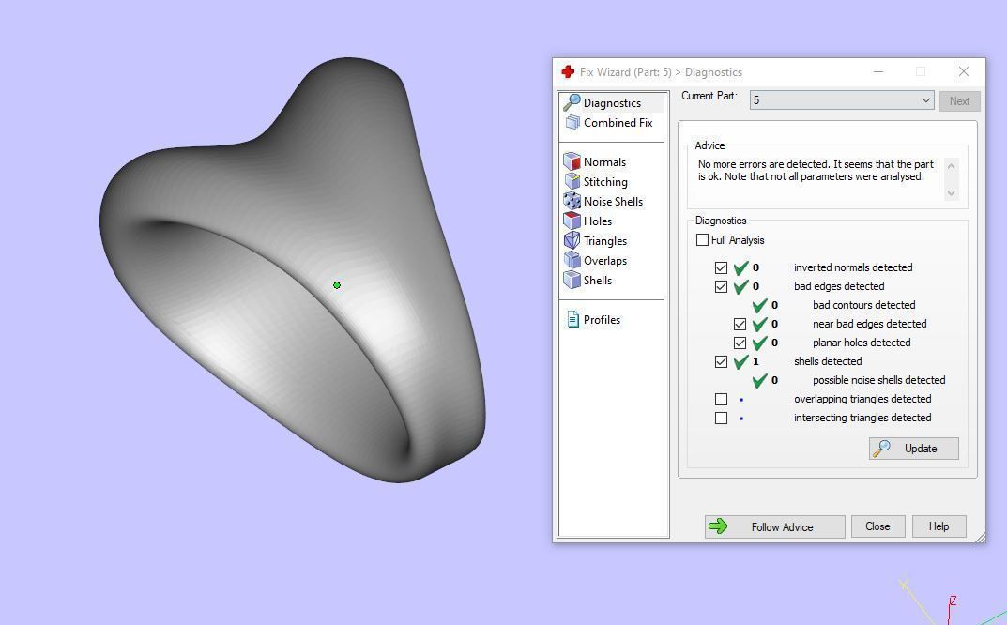The width and height of the screenshot is (1007, 625).
Task: Click the Next button
Action: (959, 100)
